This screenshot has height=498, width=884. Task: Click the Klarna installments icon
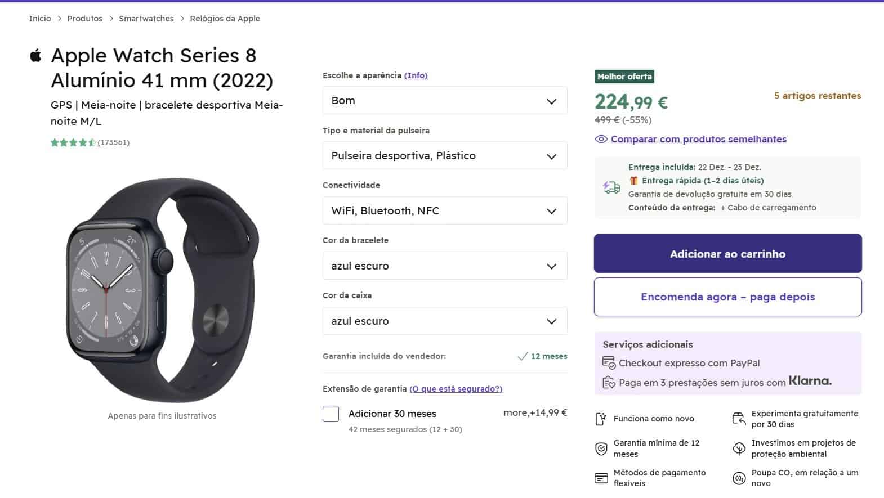(x=609, y=383)
